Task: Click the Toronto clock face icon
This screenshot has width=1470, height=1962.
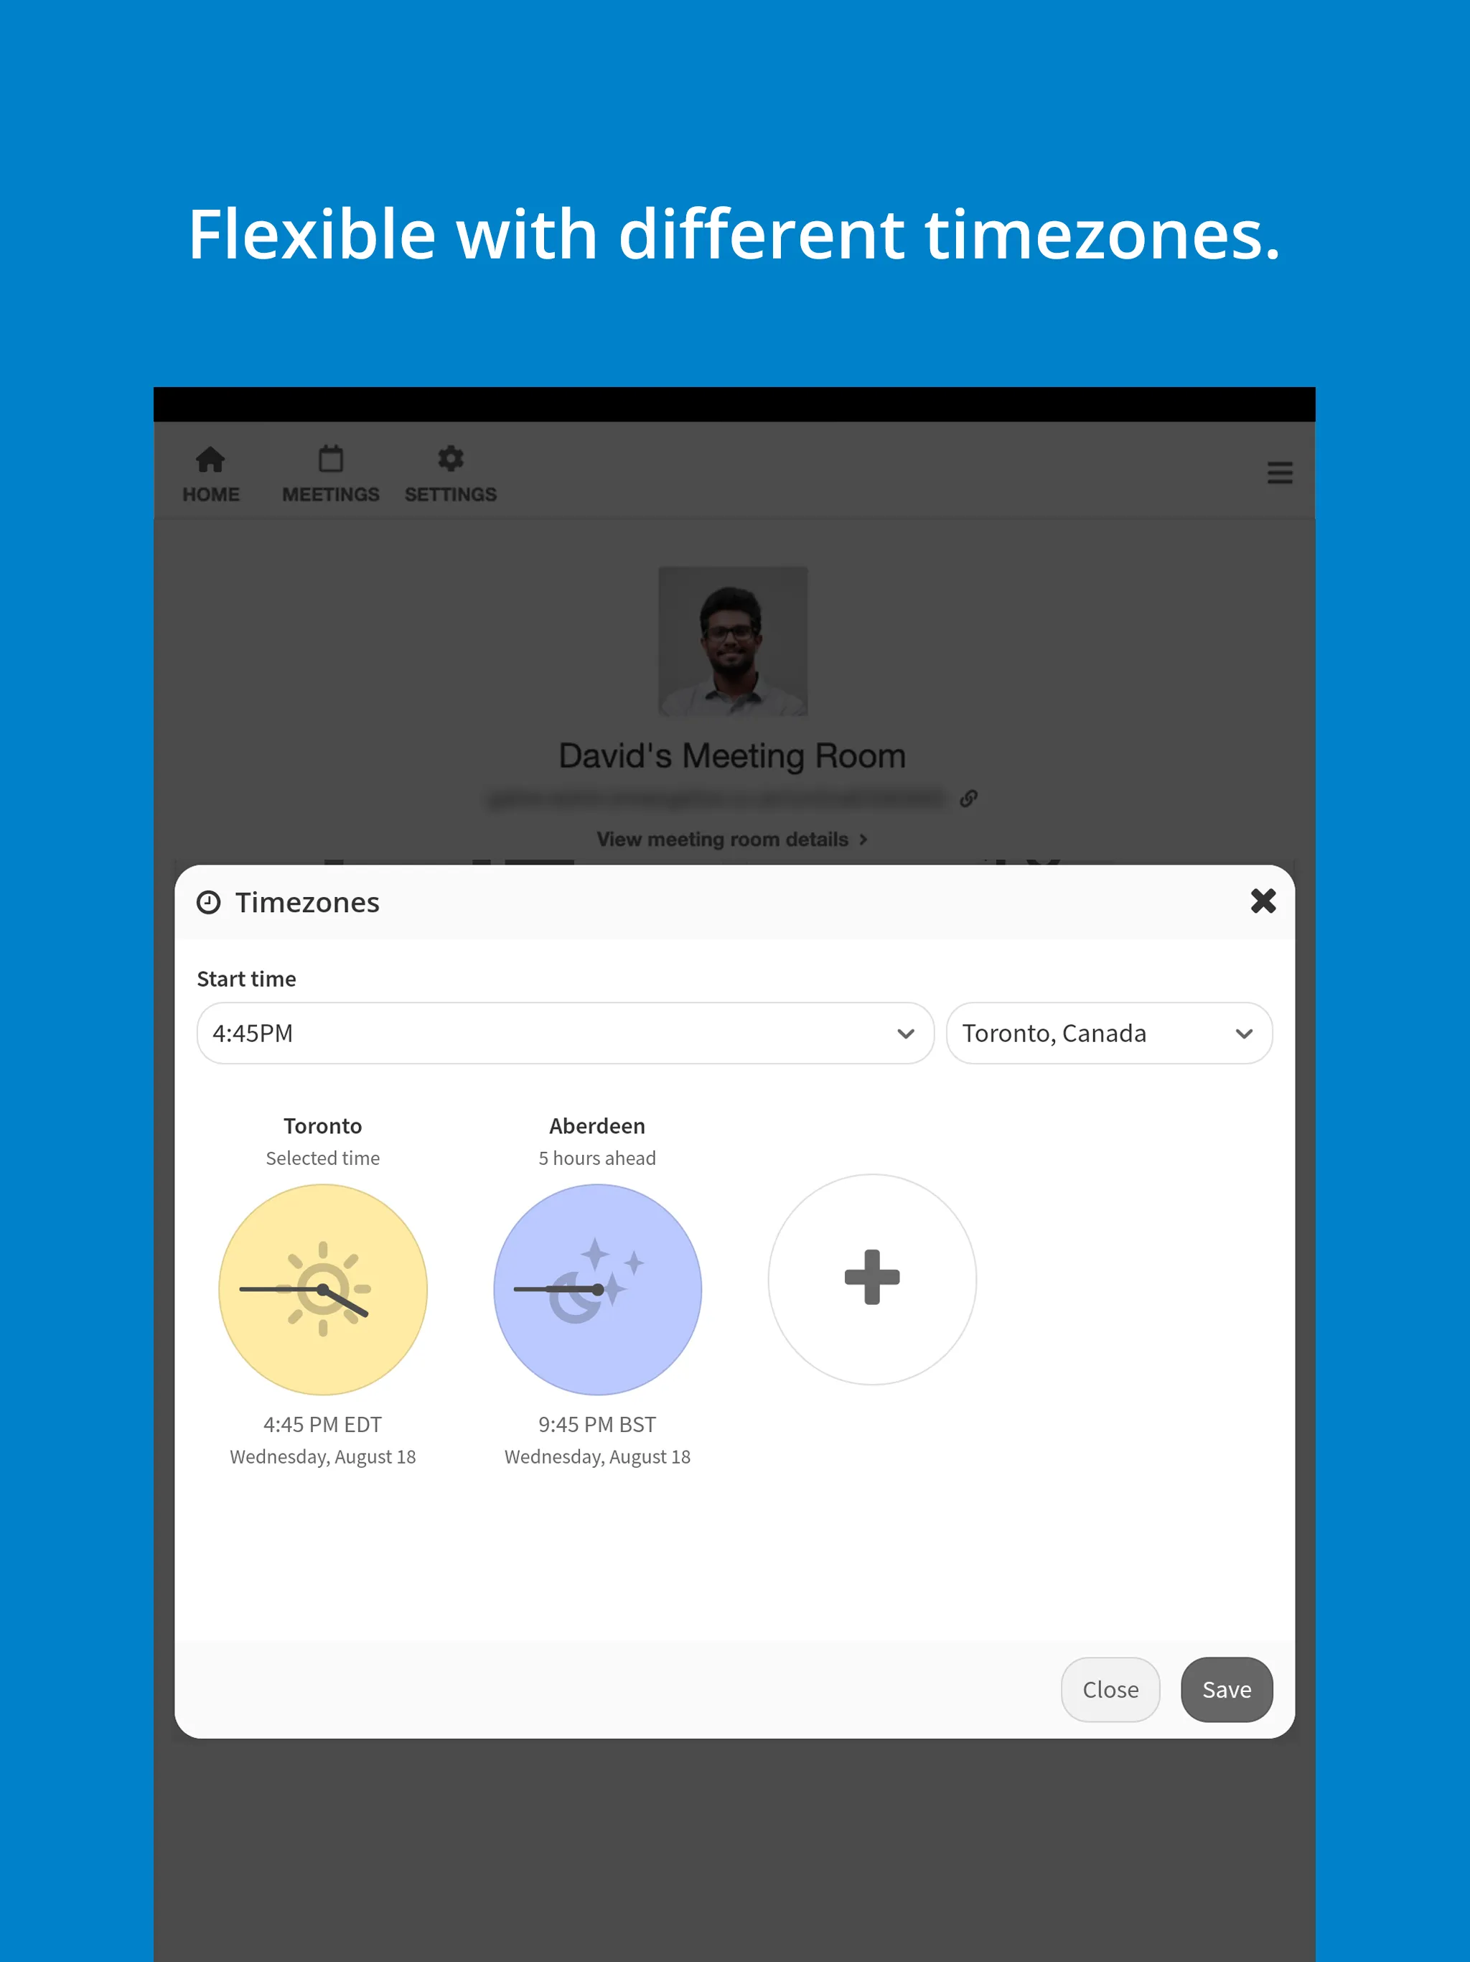Action: (323, 1287)
